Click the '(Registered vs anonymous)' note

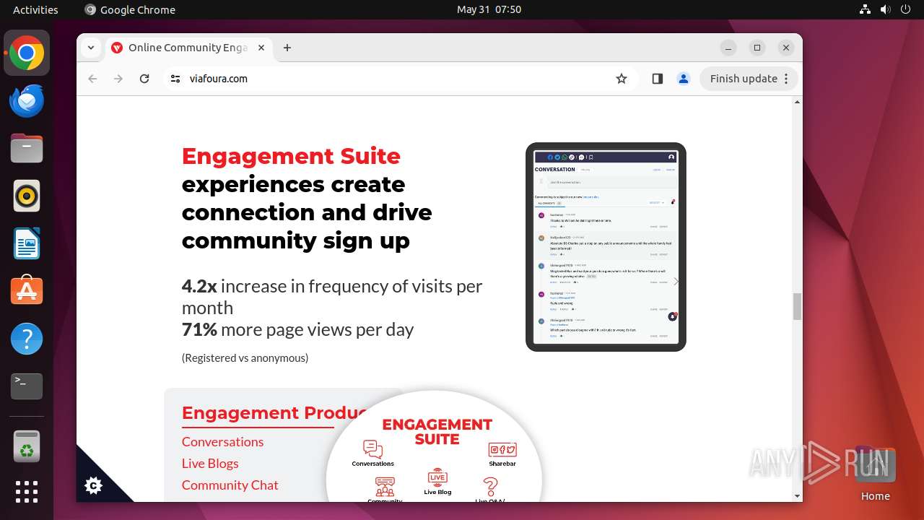(245, 357)
